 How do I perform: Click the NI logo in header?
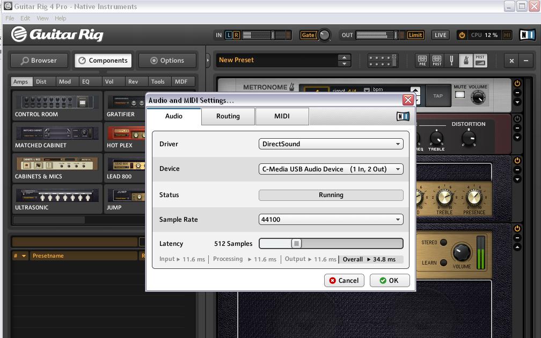527,35
